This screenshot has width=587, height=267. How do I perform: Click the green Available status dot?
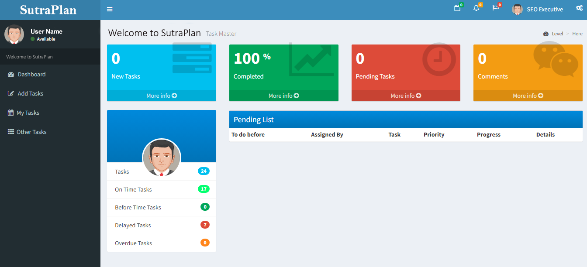pos(33,39)
